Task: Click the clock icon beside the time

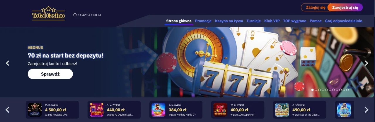Action: click(x=75, y=15)
